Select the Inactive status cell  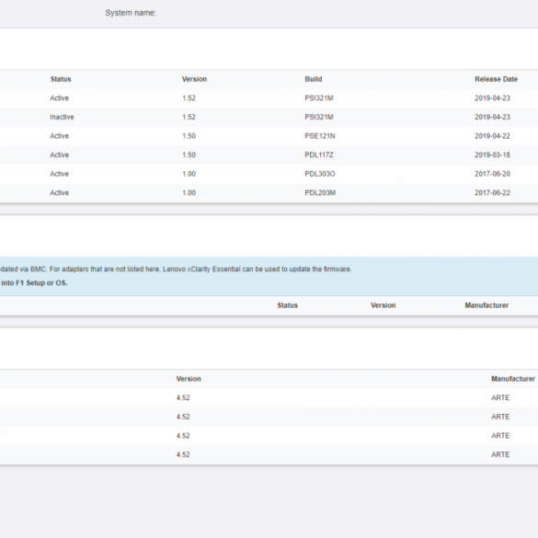tap(62, 117)
